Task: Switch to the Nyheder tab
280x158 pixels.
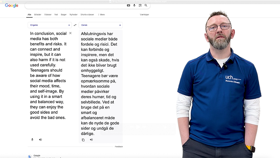Action: pos(73,14)
